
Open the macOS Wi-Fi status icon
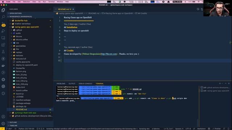[x=199, y=1]
